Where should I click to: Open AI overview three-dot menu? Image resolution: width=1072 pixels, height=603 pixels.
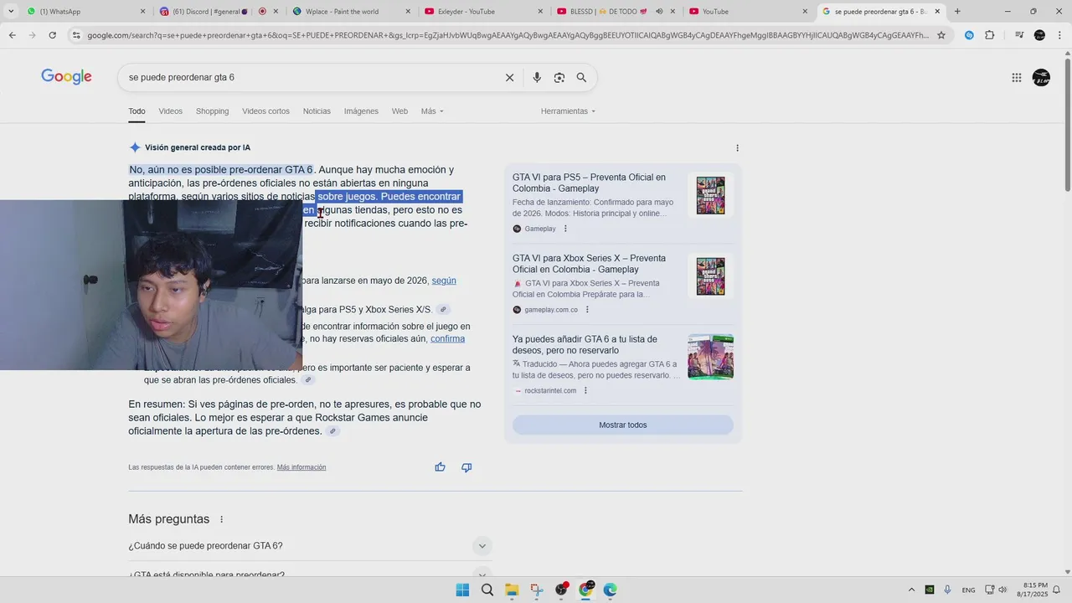point(737,148)
